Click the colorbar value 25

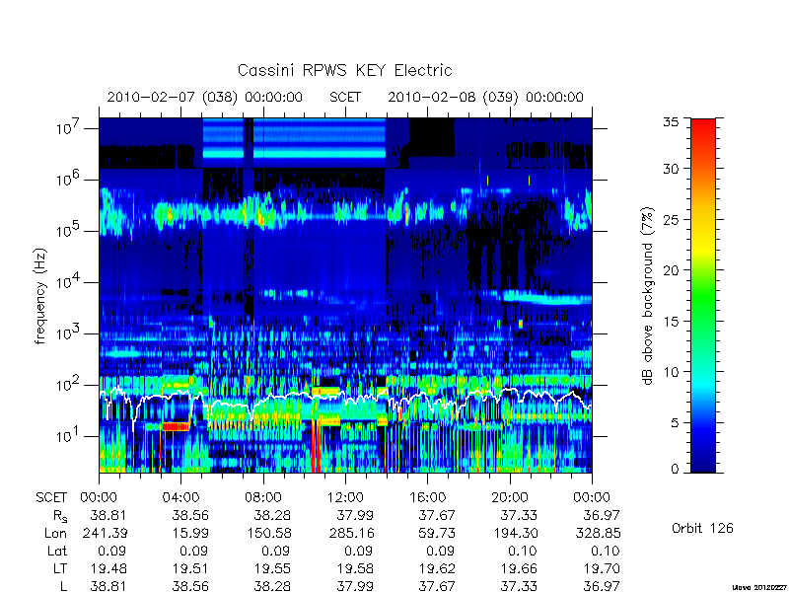671,219
